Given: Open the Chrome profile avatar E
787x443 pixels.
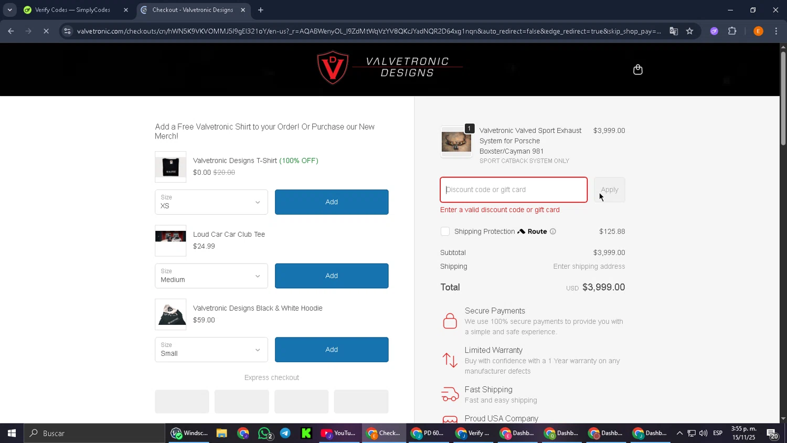Looking at the screenshot, I should (758, 31).
